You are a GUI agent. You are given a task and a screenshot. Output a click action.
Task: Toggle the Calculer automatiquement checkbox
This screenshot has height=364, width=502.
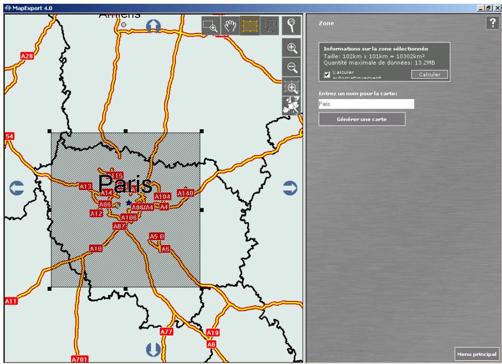pos(327,74)
